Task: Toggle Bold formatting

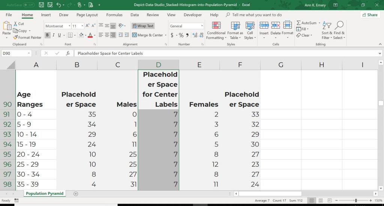Action: tap(47, 35)
